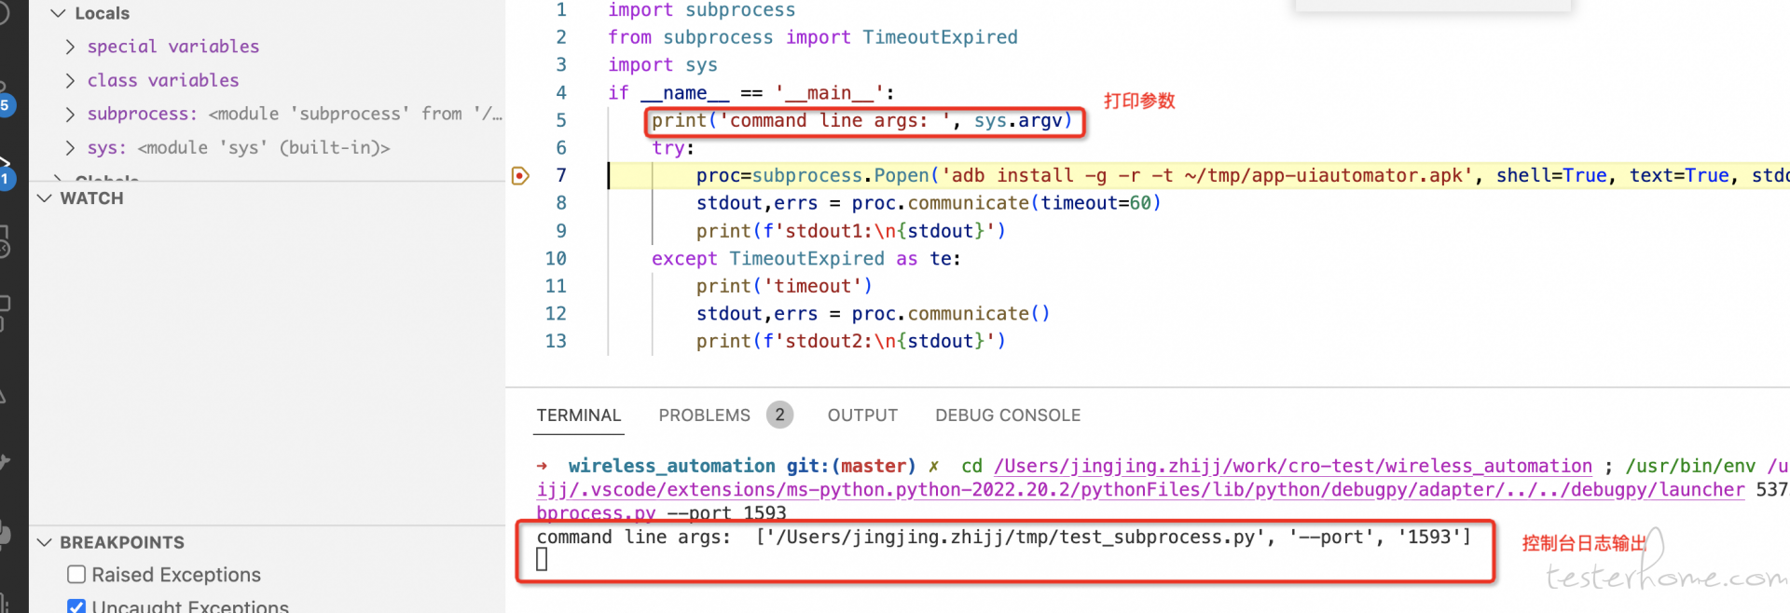Click 'proc.communicate(timeout=60)' on line 8

[x=1006, y=203]
